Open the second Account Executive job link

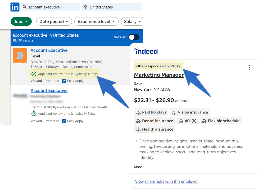coord(49,91)
